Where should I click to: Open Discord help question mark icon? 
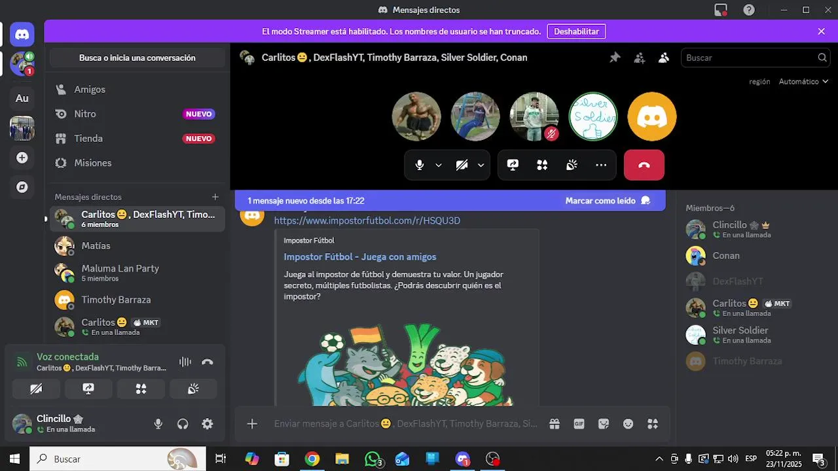(x=749, y=10)
